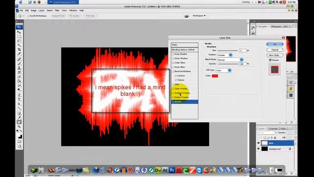Click the Actual Pixels button
The image size is (314, 177).
coord(58,16)
